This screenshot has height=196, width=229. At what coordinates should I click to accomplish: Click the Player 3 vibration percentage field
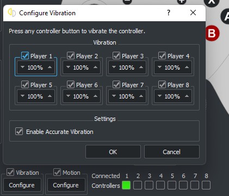tap(127, 68)
